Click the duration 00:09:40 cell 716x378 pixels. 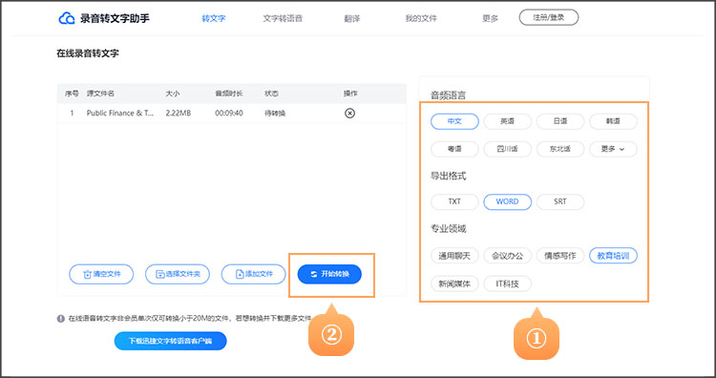point(229,114)
